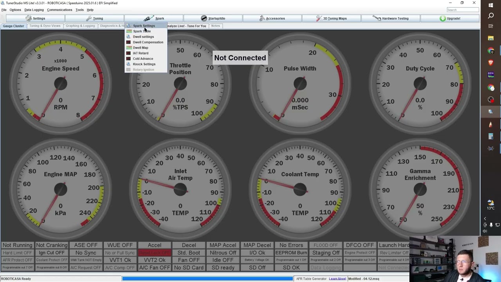Image resolution: width=501 pixels, height=282 pixels.
Task: Click the Engine MAP gauge
Action: point(60,189)
